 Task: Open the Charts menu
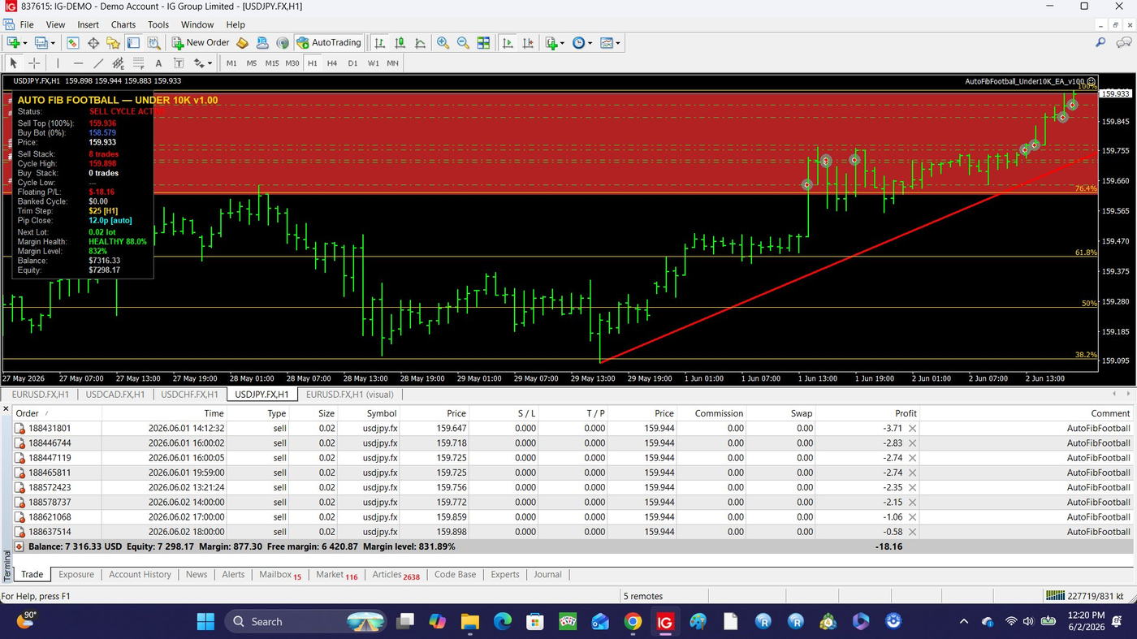(123, 24)
